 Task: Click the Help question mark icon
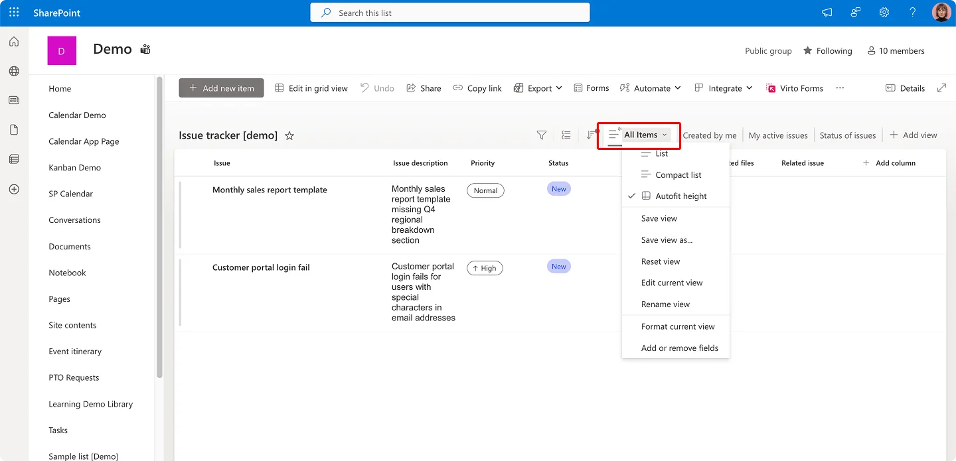coord(912,12)
